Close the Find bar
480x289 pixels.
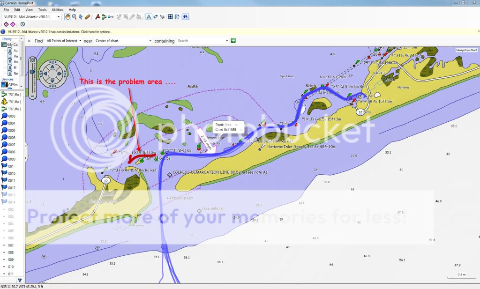(x=29, y=41)
